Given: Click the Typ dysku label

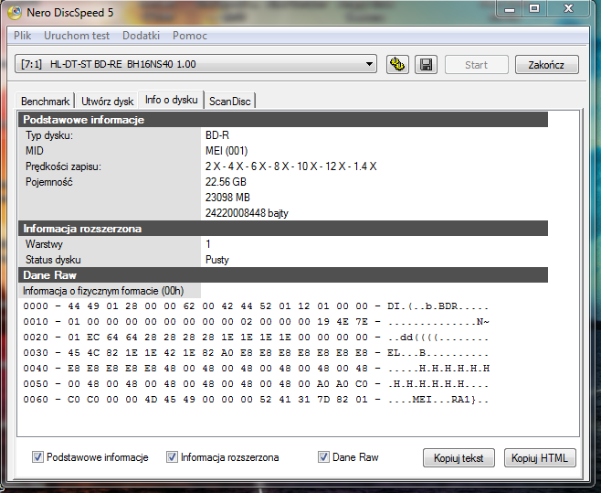Looking at the screenshot, I should [x=49, y=135].
